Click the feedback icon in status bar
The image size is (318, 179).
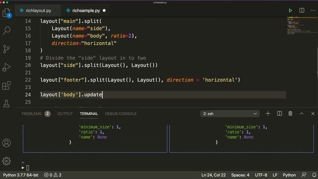click(304, 175)
